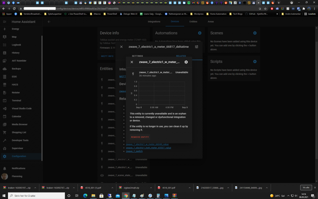Go to Developer Tools in the sidebar

point(20,140)
